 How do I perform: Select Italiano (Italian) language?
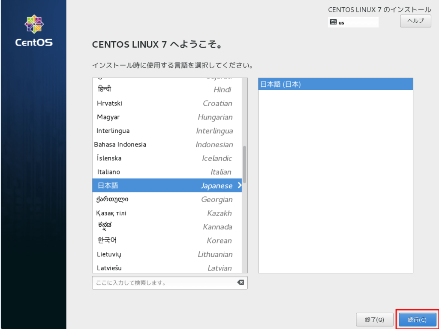167,172
